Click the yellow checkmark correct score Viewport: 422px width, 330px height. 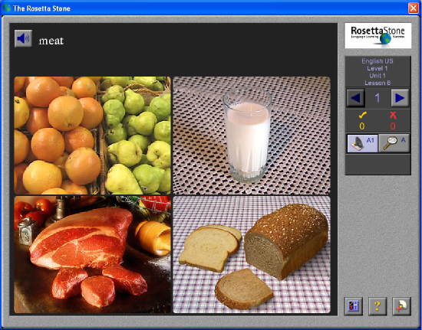pos(362,121)
